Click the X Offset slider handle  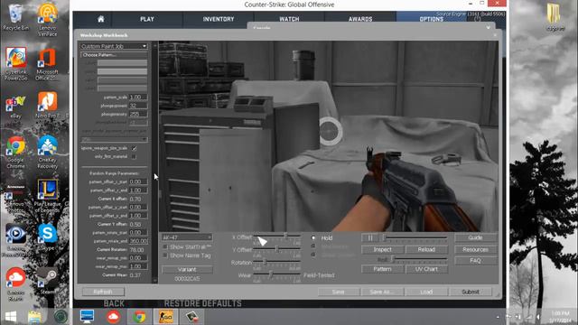[x=285, y=236]
